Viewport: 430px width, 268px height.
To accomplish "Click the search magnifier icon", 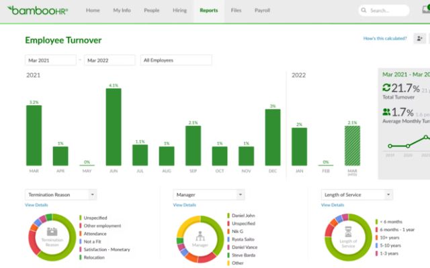I will 363,11.
